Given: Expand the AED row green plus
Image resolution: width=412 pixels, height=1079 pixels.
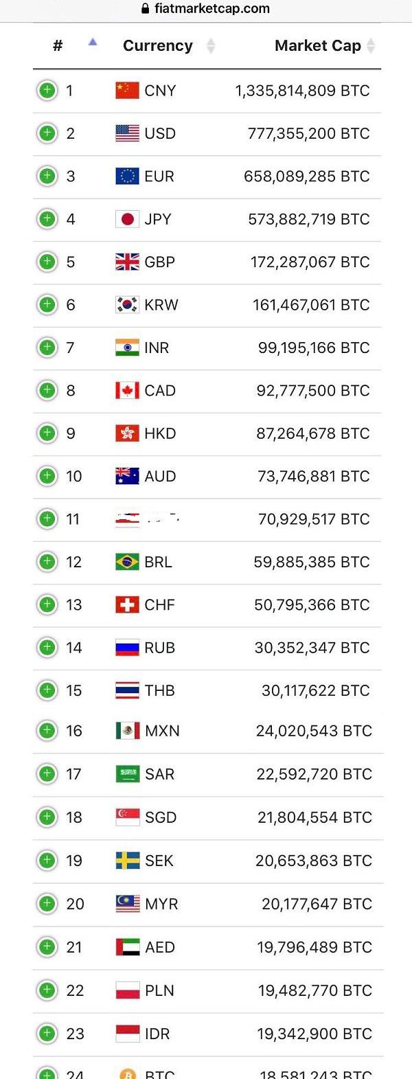Looking at the screenshot, I should (47, 947).
